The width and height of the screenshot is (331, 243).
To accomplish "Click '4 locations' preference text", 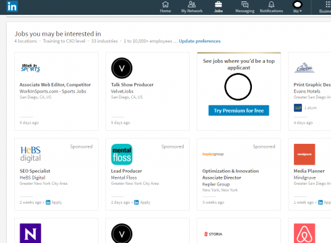I will pyautogui.click(x=26, y=41).
